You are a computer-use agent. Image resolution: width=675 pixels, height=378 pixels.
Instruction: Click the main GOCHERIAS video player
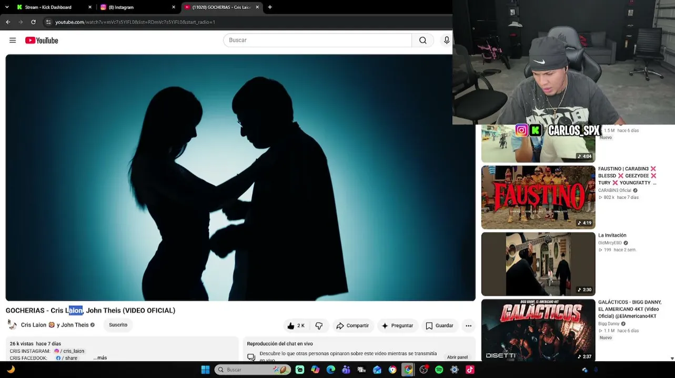tap(240, 177)
